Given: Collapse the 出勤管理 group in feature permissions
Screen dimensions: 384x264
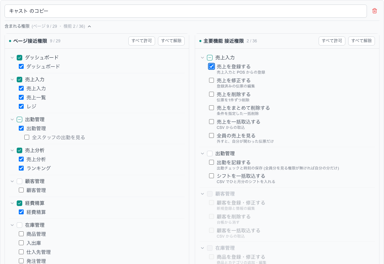Looking at the screenshot, I should point(202,154).
